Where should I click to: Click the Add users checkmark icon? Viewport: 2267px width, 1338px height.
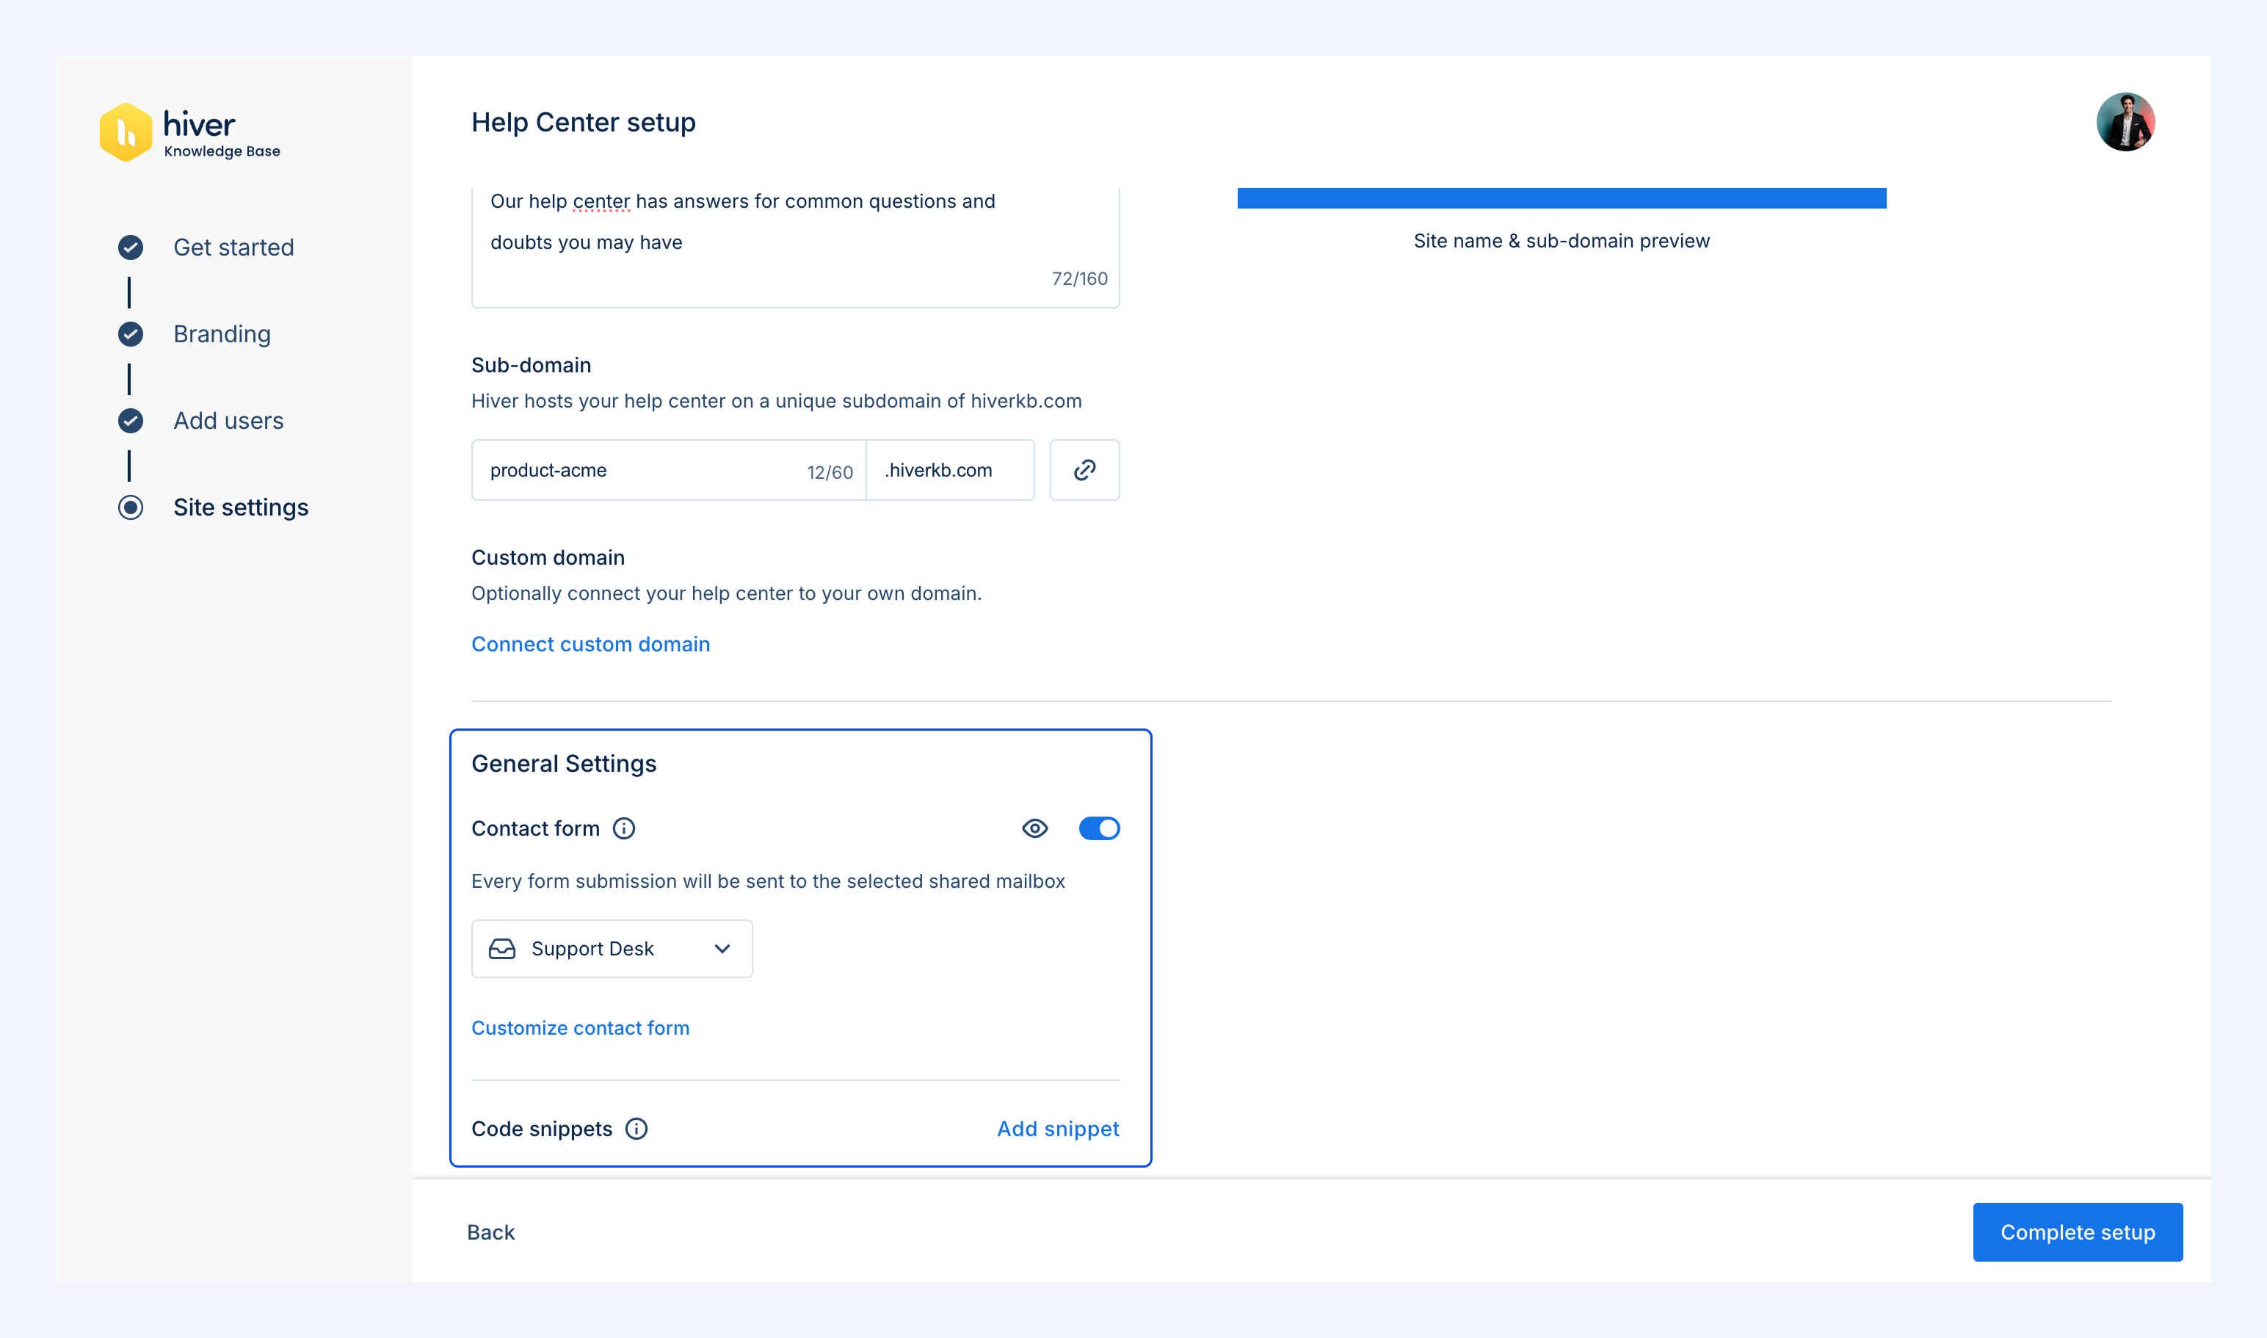(131, 420)
